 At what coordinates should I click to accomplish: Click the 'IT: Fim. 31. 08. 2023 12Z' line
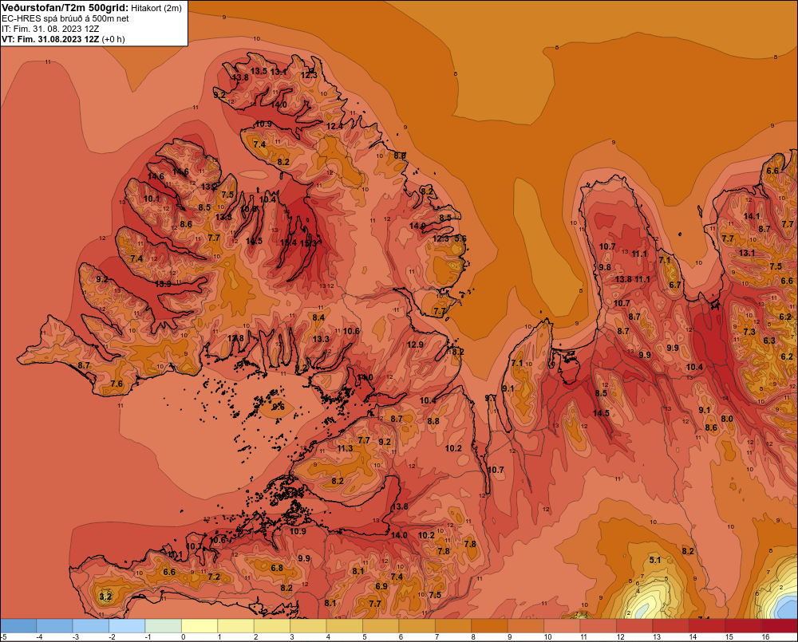coord(50,29)
